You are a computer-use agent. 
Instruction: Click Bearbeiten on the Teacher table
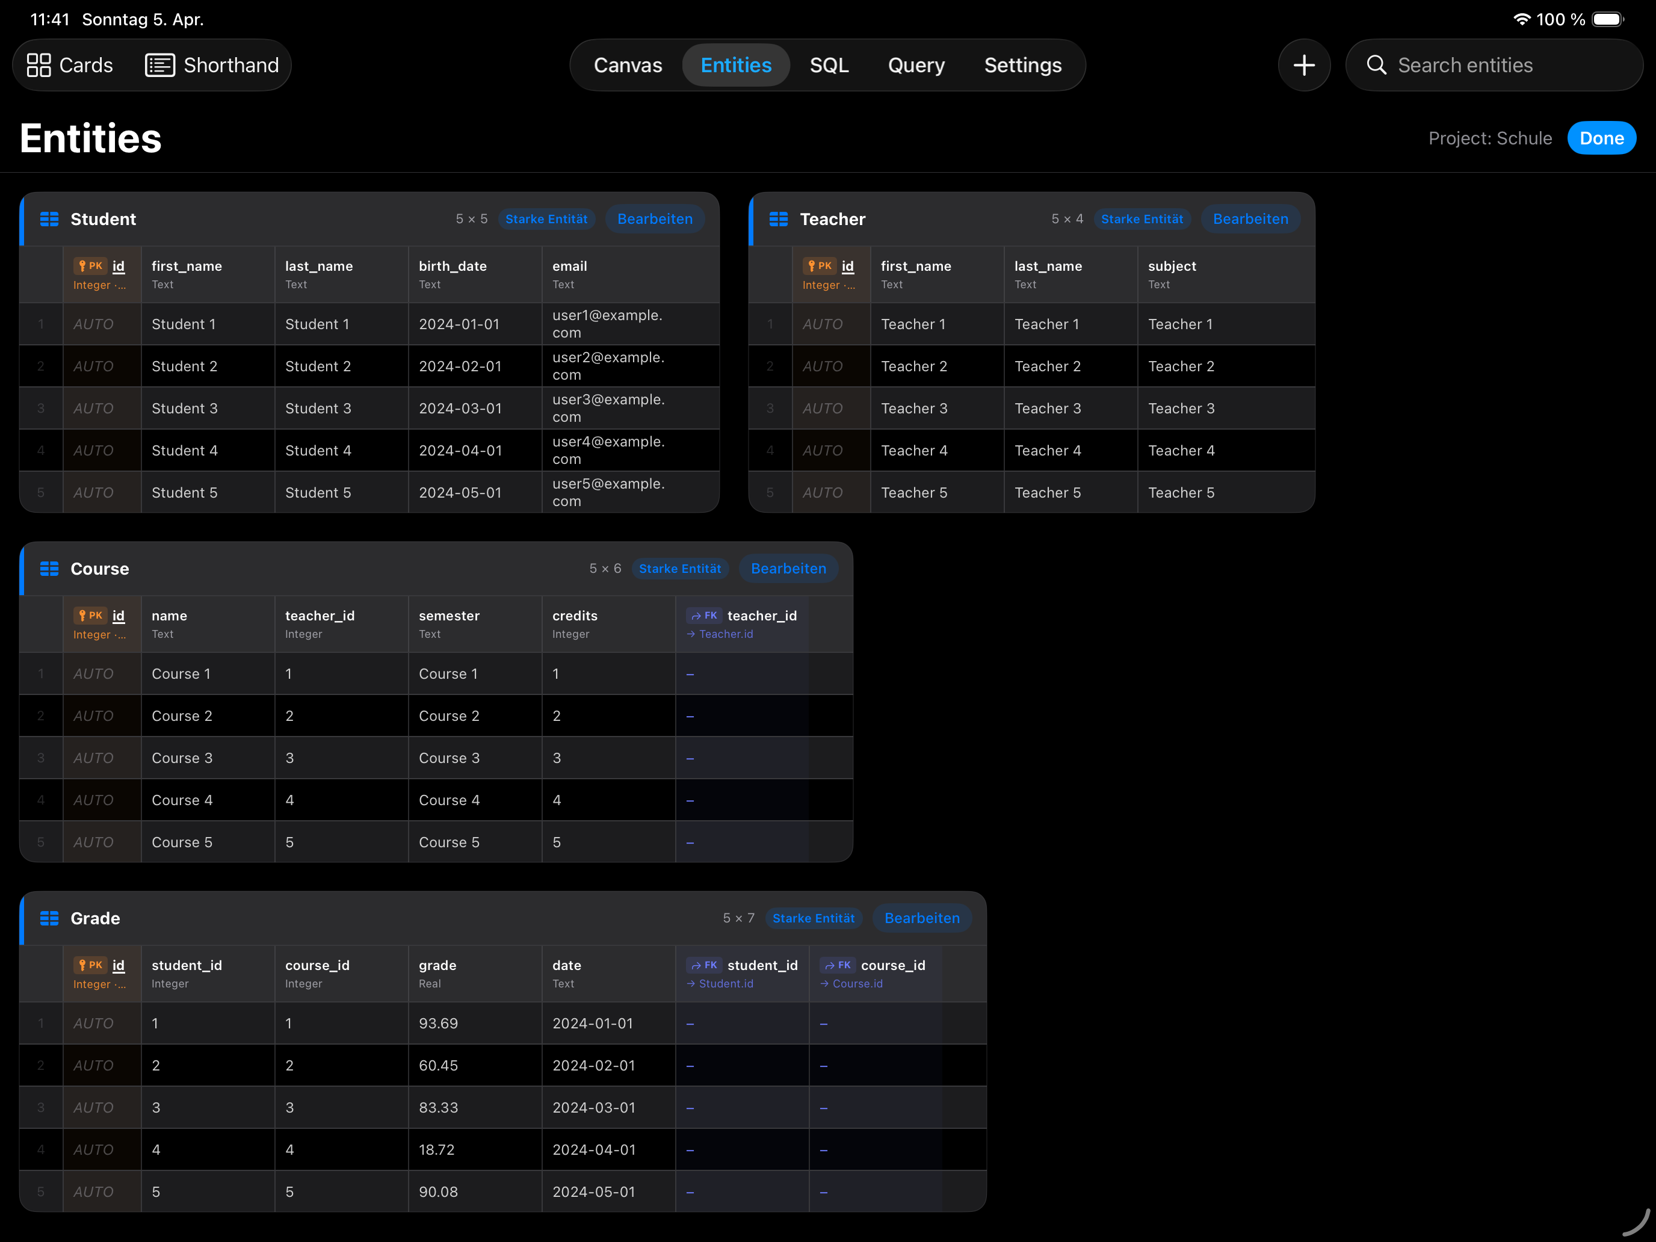tap(1250, 220)
